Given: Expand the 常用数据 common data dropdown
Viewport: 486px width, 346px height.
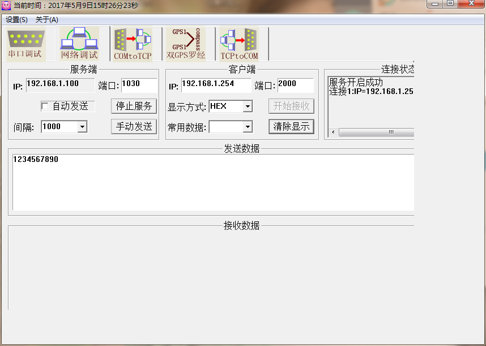Looking at the screenshot, I should (248, 127).
